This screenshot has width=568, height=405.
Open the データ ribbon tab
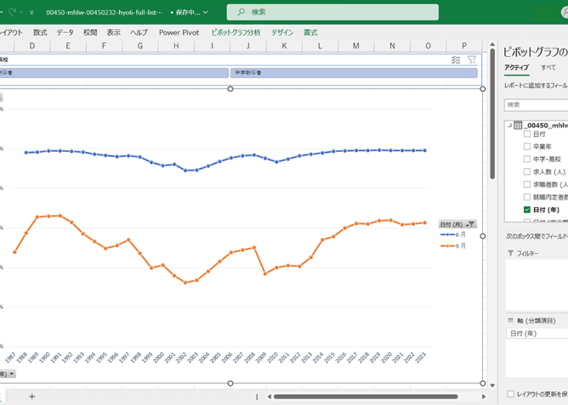point(65,33)
